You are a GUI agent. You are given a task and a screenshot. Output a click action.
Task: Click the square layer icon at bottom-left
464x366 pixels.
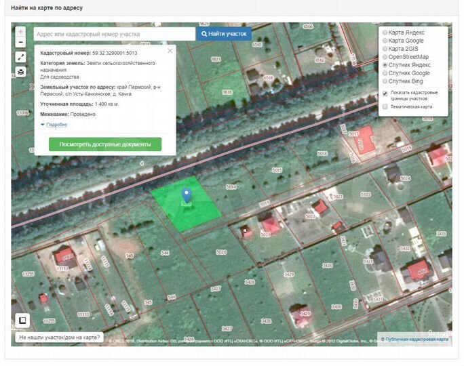click(x=22, y=321)
